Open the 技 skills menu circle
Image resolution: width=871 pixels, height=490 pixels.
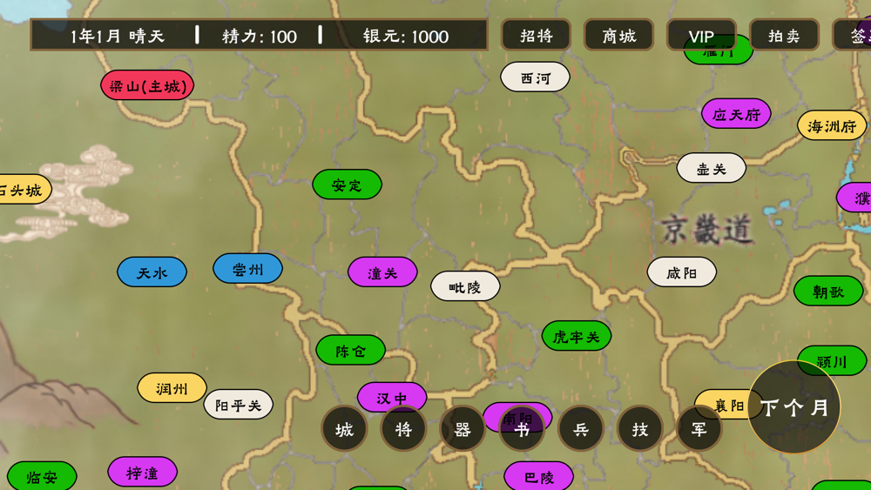(x=640, y=428)
